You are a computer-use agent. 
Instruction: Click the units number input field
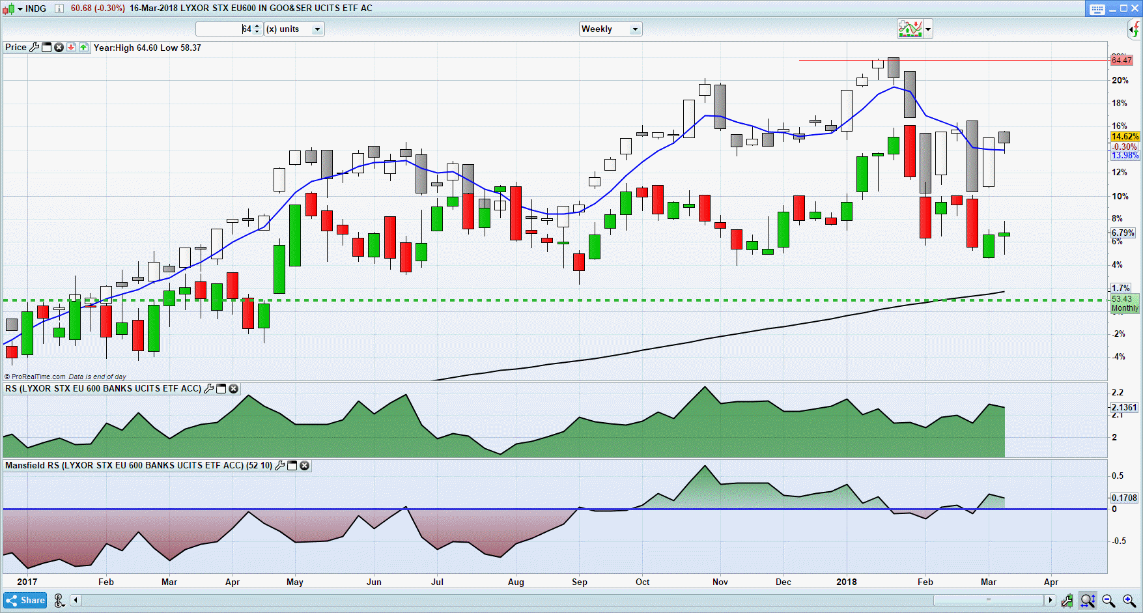(224, 29)
